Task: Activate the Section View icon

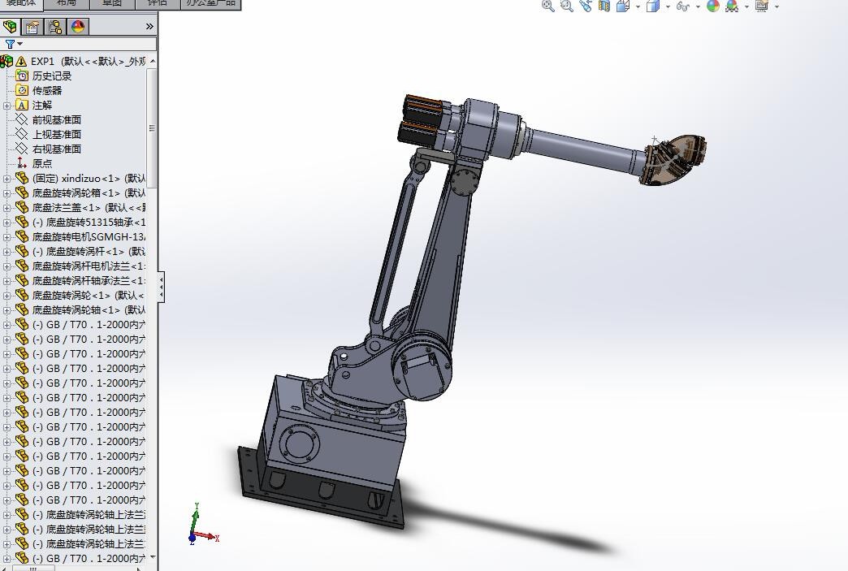Action: click(x=604, y=6)
